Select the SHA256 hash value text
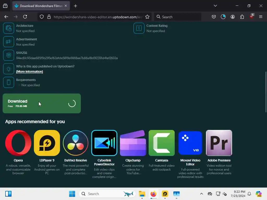 pos(67,58)
